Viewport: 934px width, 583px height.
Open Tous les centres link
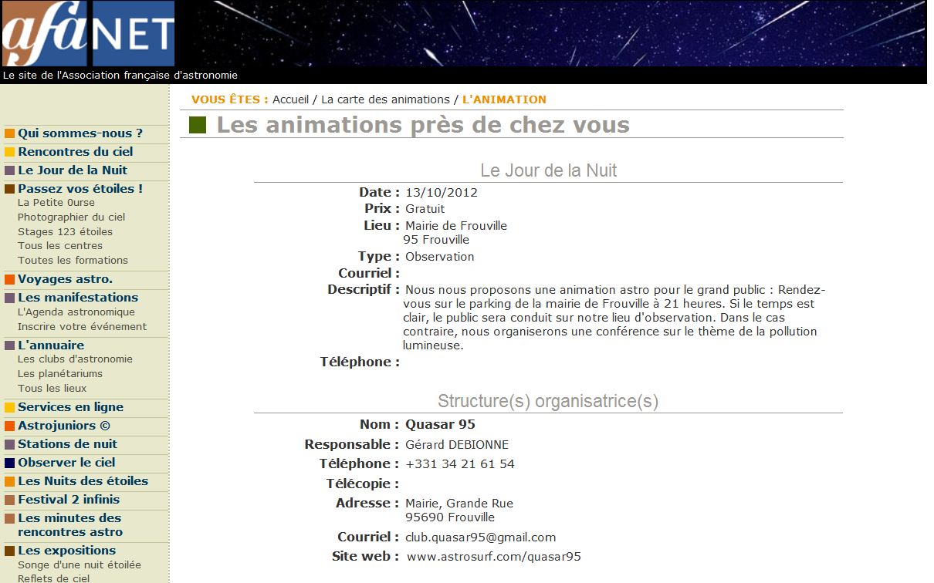[x=60, y=246]
